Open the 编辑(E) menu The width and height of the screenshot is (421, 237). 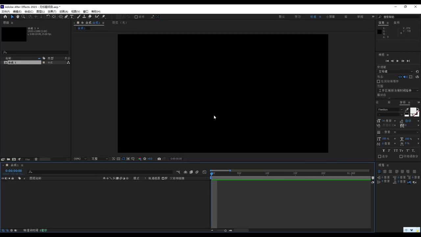tap(17, 12)
